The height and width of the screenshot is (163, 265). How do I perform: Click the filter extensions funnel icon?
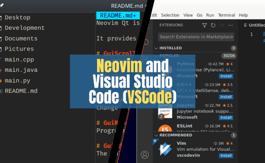tap(205, 25)
